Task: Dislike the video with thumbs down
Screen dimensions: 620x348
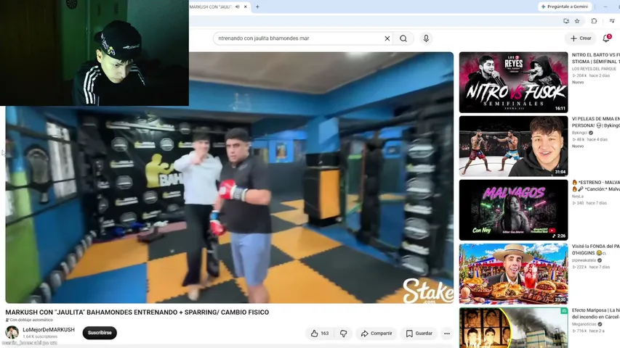Action: click(x=343, y=333)
